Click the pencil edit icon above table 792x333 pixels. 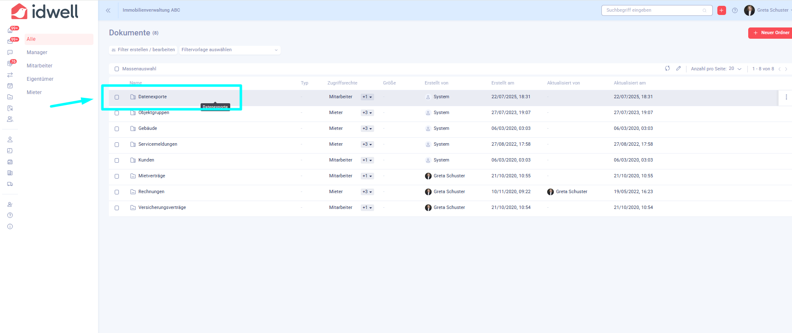click(679, 69)
